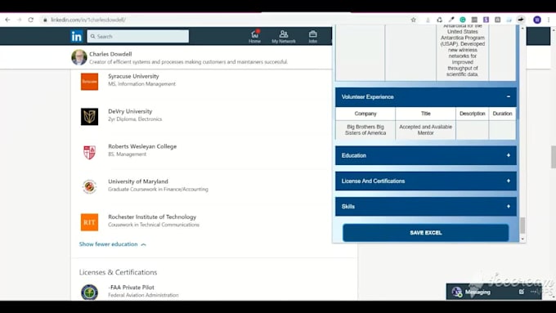Click in the LinkedIn Search field
The height and width of the screenshot is (313, 556).
[x=138, y=36]
